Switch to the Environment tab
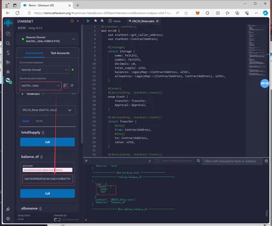This screenshot has height=226, width=272. (x=35, y=53)
